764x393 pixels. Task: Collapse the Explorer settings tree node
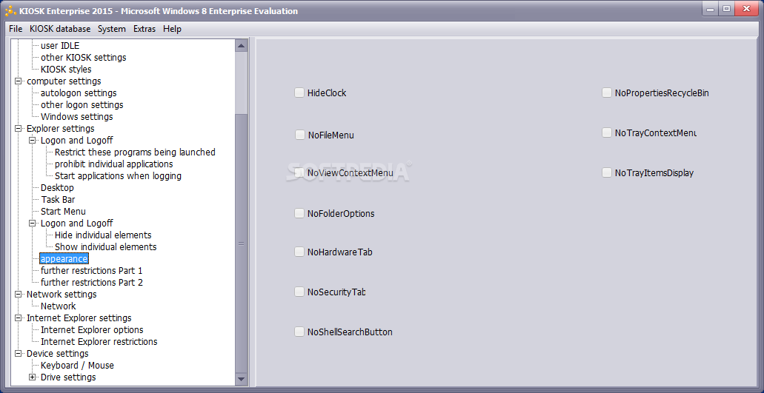tap(19, 128)
